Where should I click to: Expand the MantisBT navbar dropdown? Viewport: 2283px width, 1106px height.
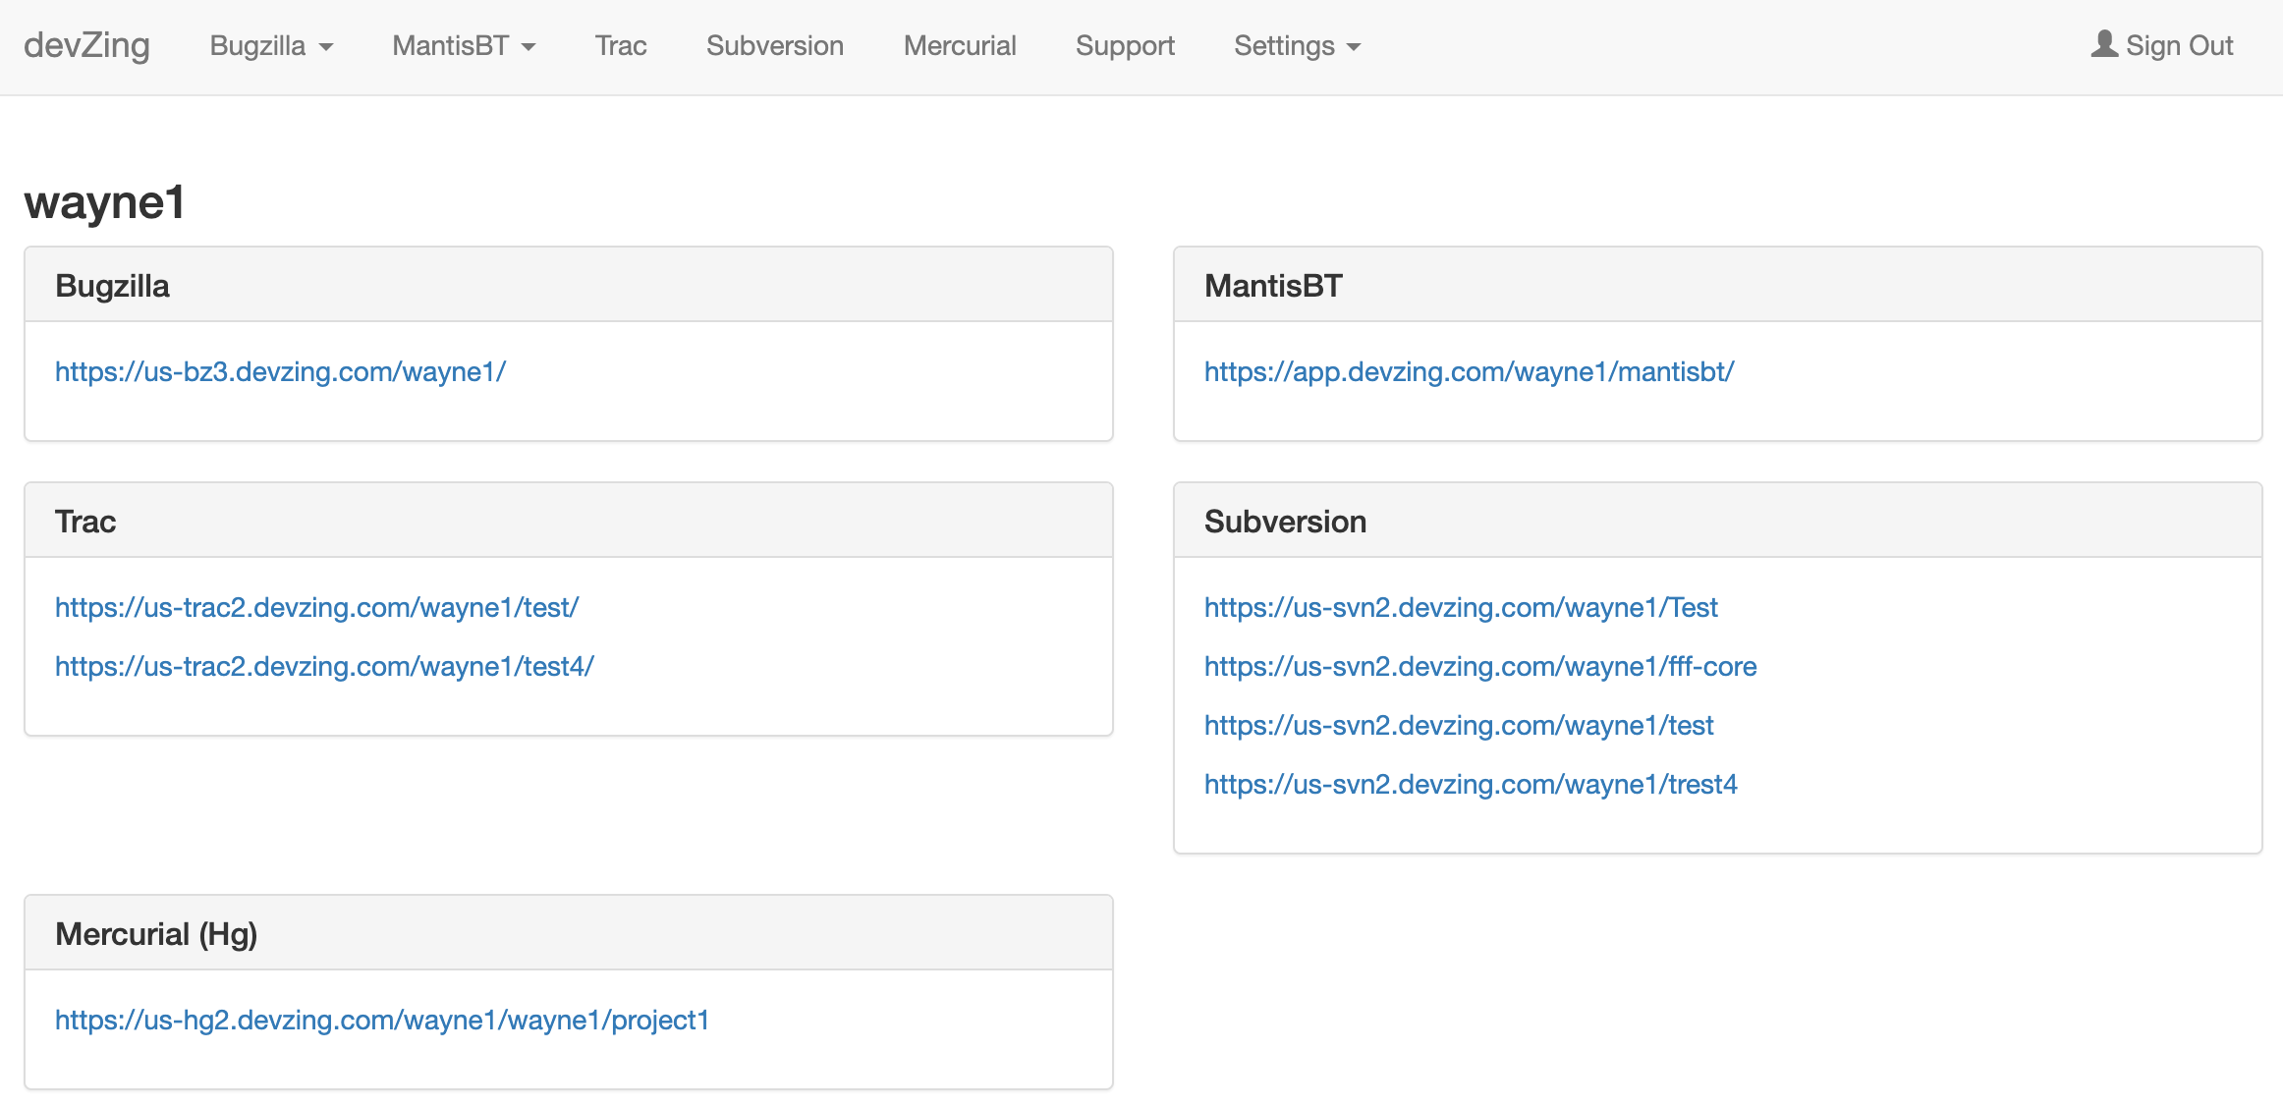[464, 46]
